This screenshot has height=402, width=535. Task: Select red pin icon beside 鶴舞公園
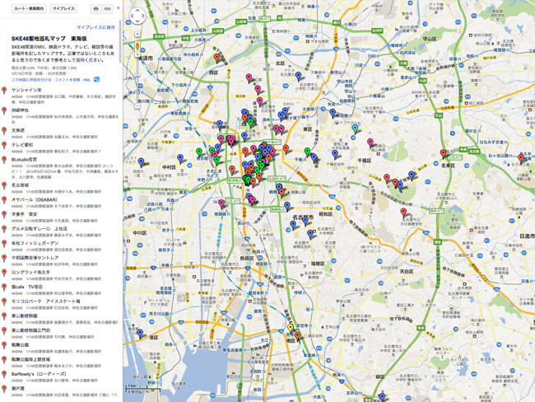tap(4, 345)
